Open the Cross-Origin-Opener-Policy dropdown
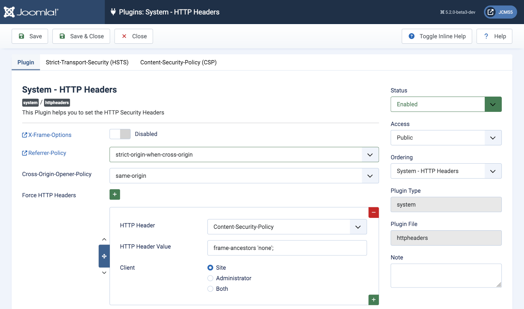The width and height of the screenshot is (524, 309). click(244, 176)
